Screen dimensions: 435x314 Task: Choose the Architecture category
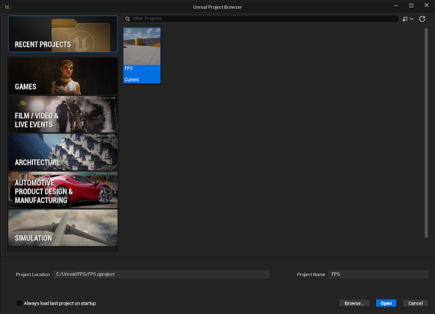63,152
